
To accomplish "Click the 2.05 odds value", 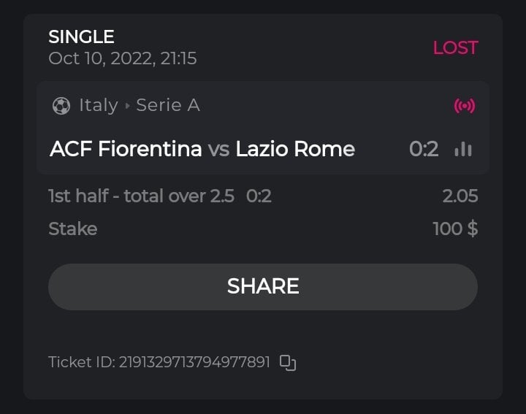I will pyautogui.click(x=460, y=196).
